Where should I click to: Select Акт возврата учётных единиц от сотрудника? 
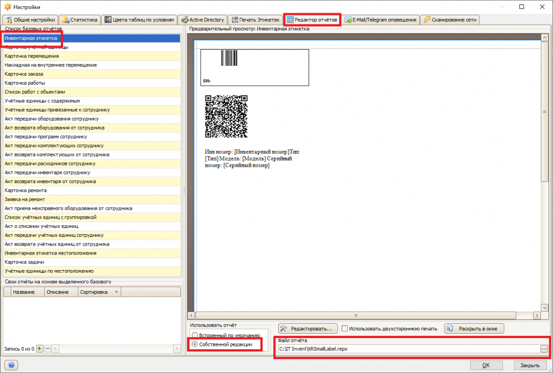click(x=92, y=244)
